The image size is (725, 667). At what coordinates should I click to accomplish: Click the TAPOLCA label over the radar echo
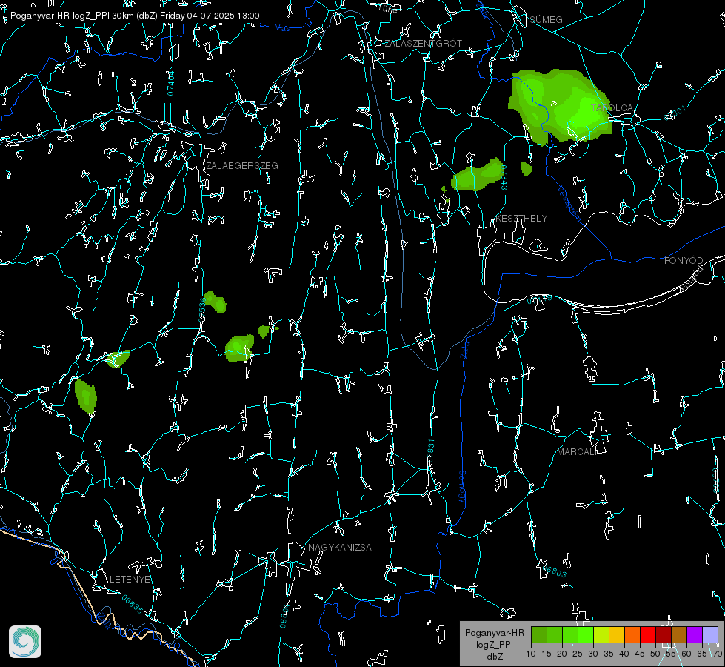[x=612, y=108]
